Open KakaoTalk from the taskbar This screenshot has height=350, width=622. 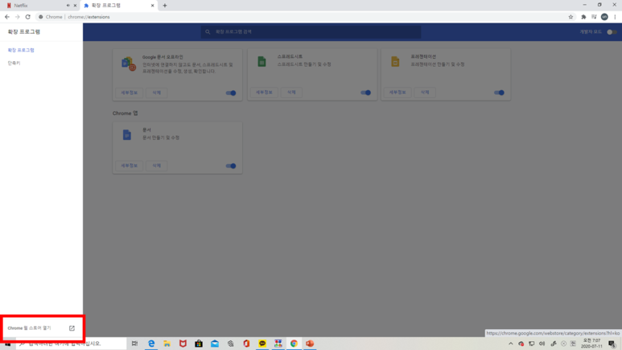coord(262,344)
